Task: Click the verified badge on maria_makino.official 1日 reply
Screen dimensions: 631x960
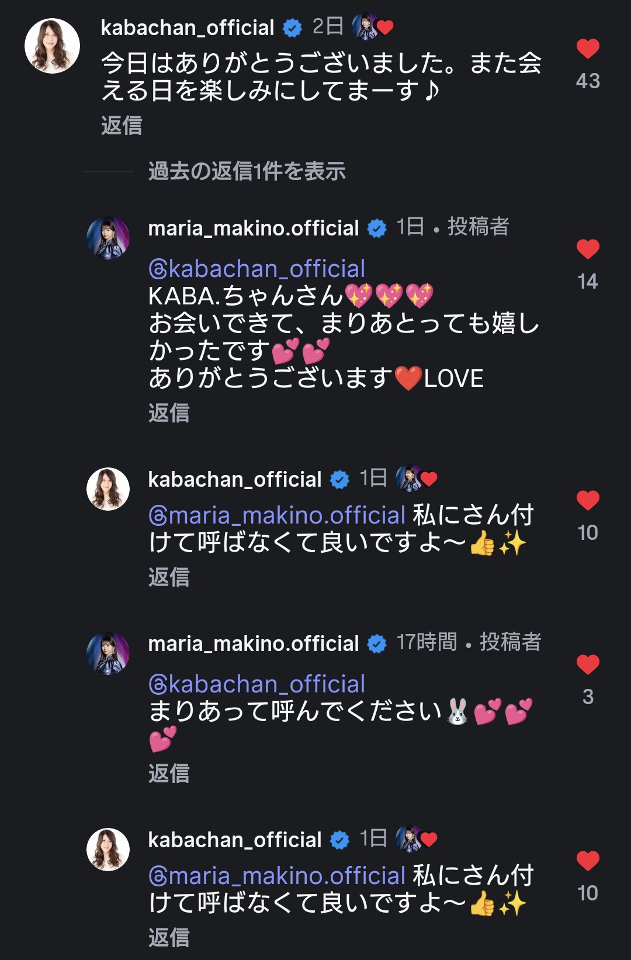Action: (377, 228)
